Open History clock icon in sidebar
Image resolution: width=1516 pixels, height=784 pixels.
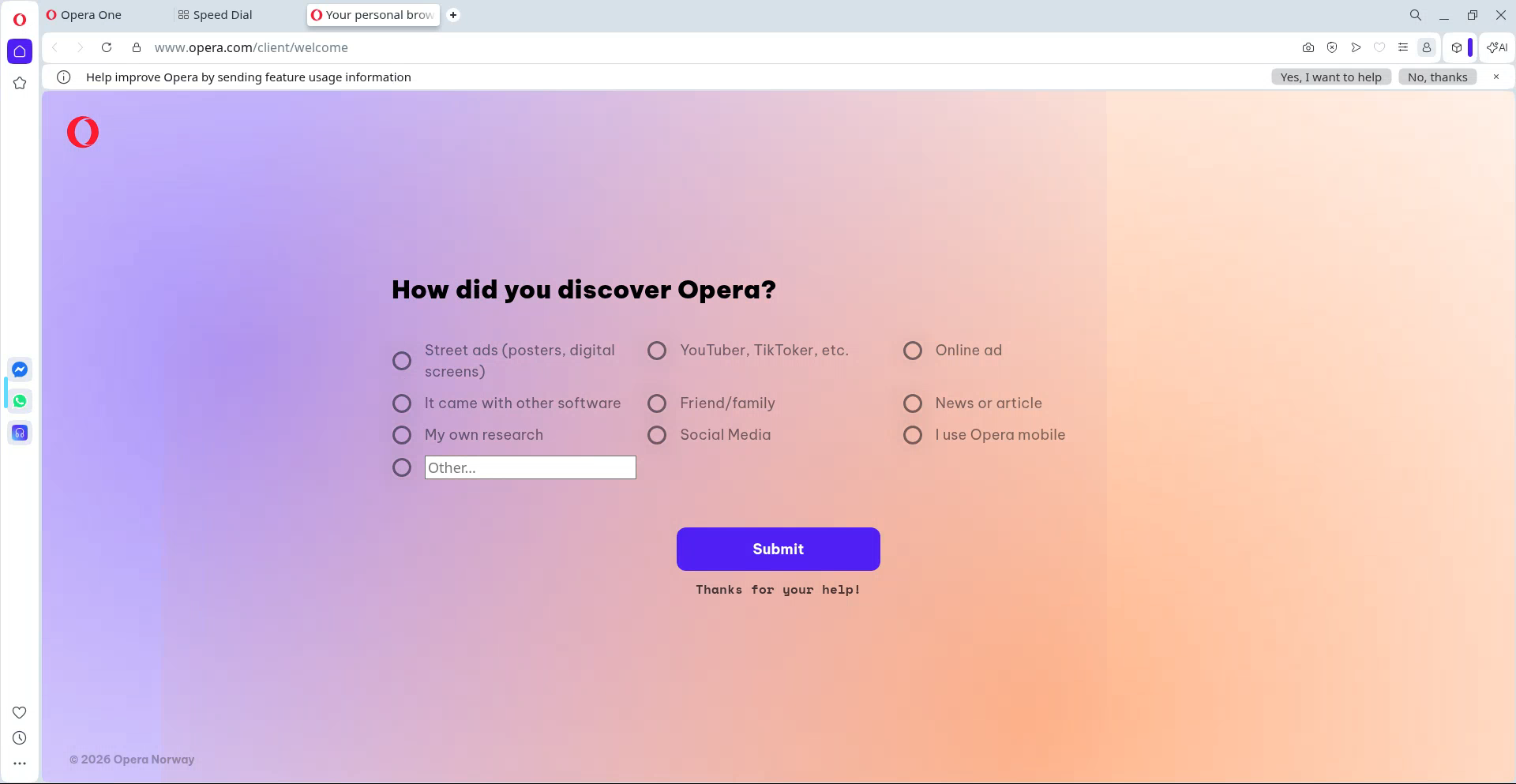click(x=20, y=738)
